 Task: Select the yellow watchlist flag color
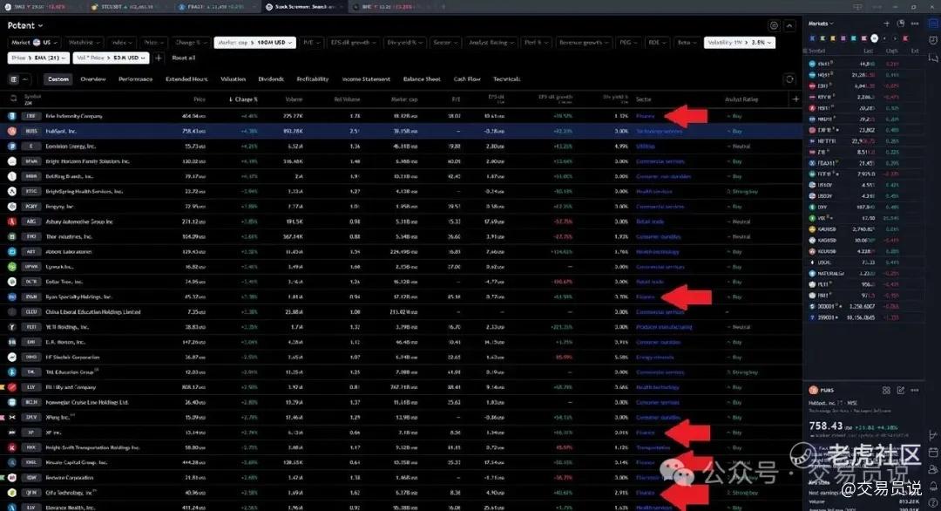point(833,37)
